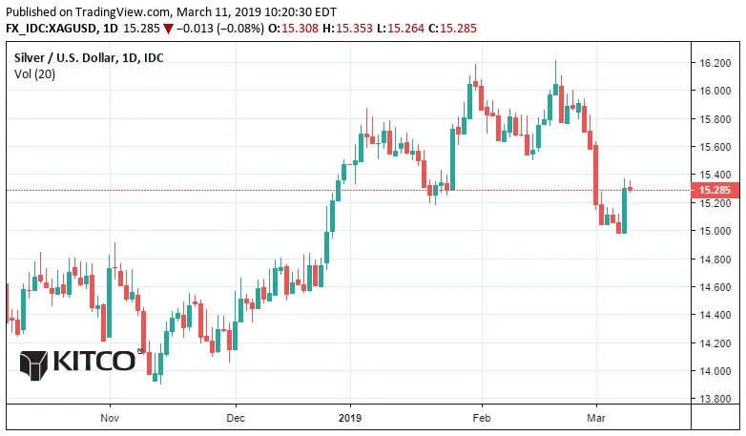Select the Mar label on time axis

[x=596, y=418]
